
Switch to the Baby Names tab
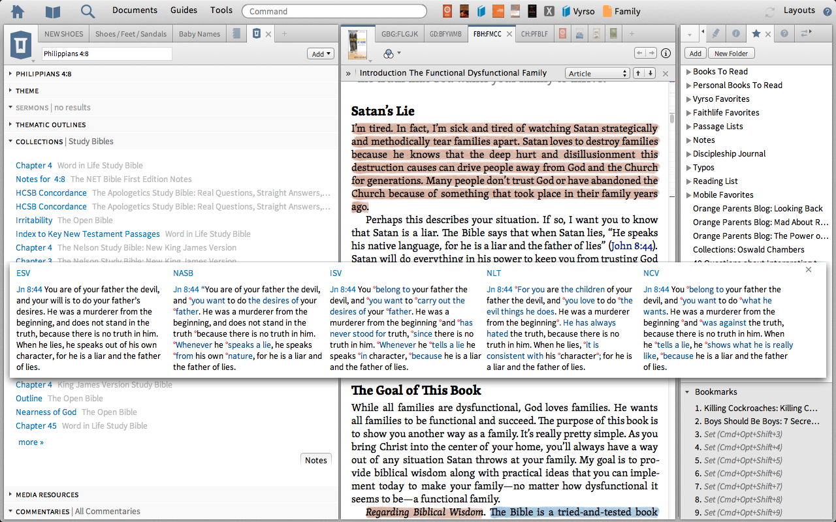point(199,34)
